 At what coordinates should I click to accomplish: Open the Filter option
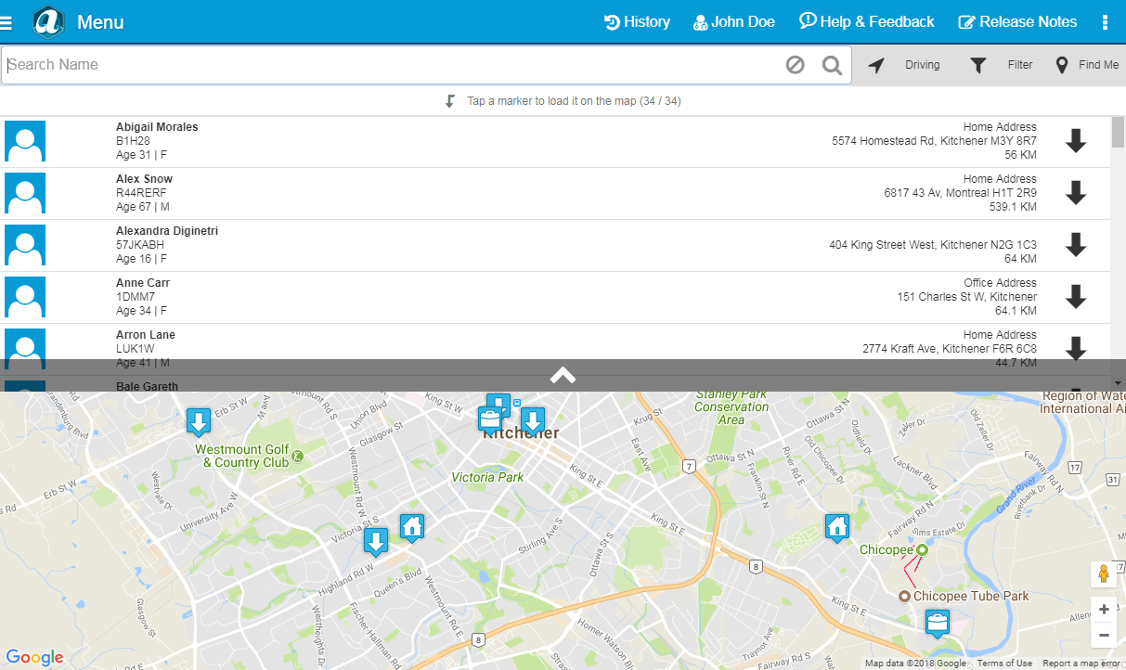click(x=1001, y=65)
